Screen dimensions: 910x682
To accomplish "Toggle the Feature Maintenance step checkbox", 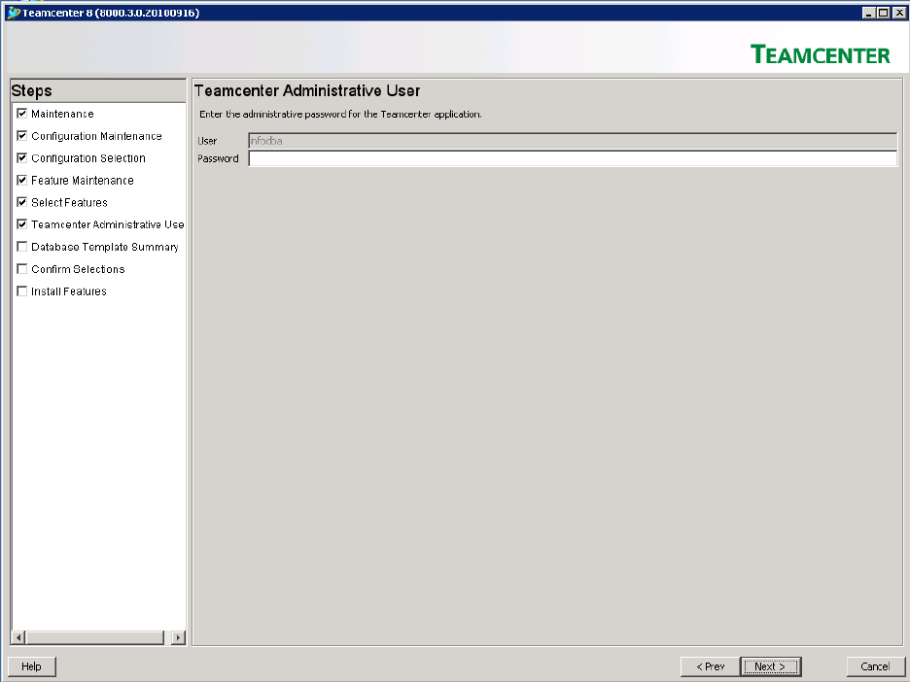I will (22, 180).
